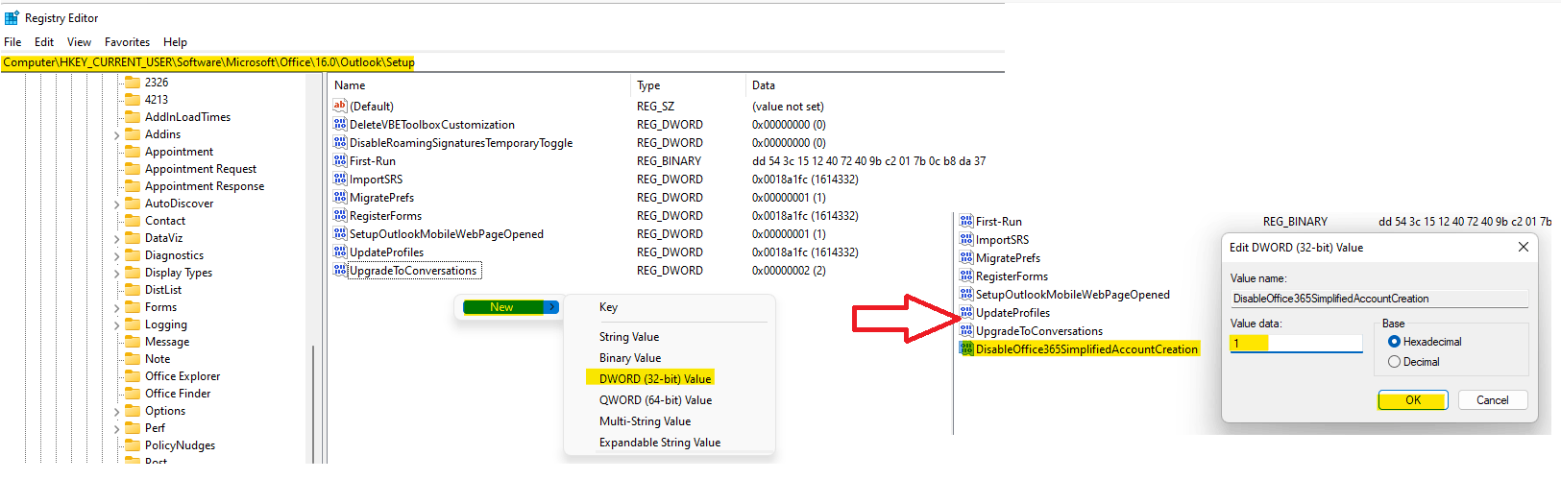Viewport: 1561px width, 480px height.
Task: Click the PolicyNudges folder icon
Action: pyautogui.click(x=134, y=444)
